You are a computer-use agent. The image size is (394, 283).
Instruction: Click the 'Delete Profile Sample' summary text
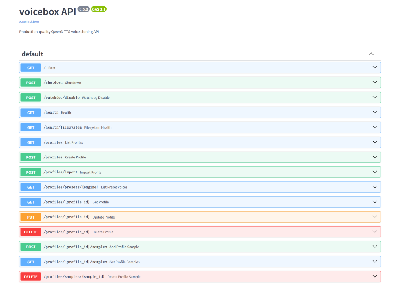[124, 277]
